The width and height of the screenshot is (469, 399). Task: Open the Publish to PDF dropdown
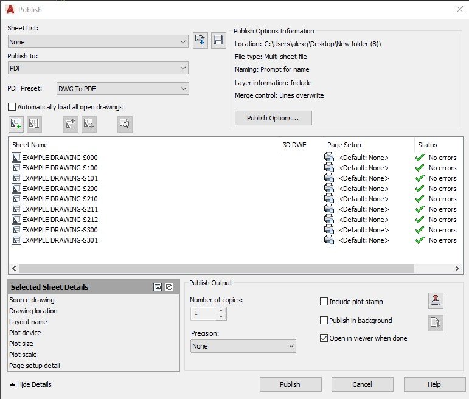point(98,68)
